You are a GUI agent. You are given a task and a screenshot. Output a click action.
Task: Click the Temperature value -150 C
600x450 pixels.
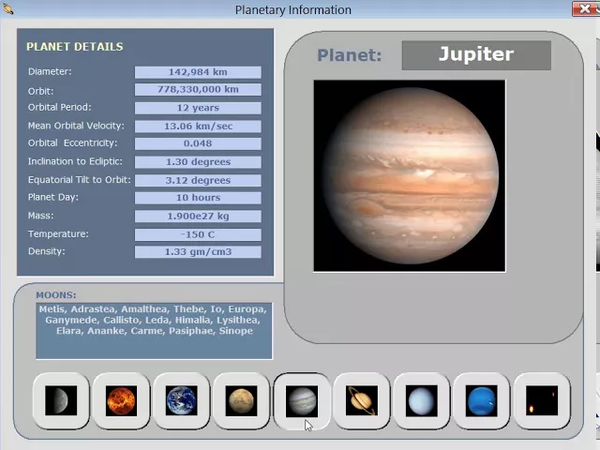(x=198, y=234)
